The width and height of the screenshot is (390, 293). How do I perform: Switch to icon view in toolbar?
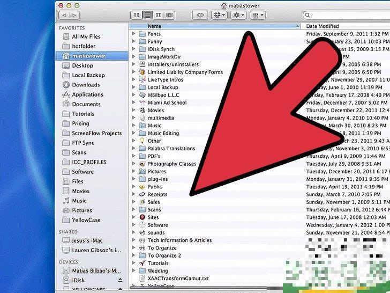point(137,16)
